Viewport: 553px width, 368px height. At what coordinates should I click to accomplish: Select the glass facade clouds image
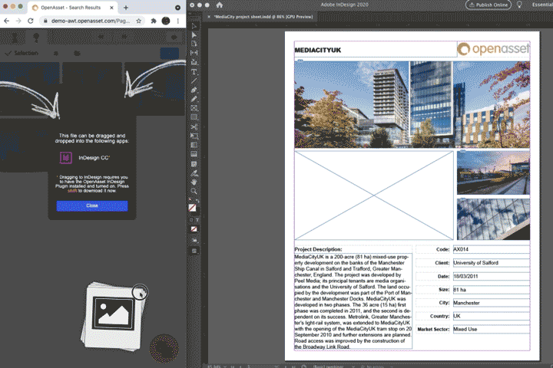(x=493, y=219)
